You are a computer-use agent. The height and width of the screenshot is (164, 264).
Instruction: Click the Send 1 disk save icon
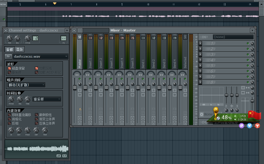click(x=143, y=123)
